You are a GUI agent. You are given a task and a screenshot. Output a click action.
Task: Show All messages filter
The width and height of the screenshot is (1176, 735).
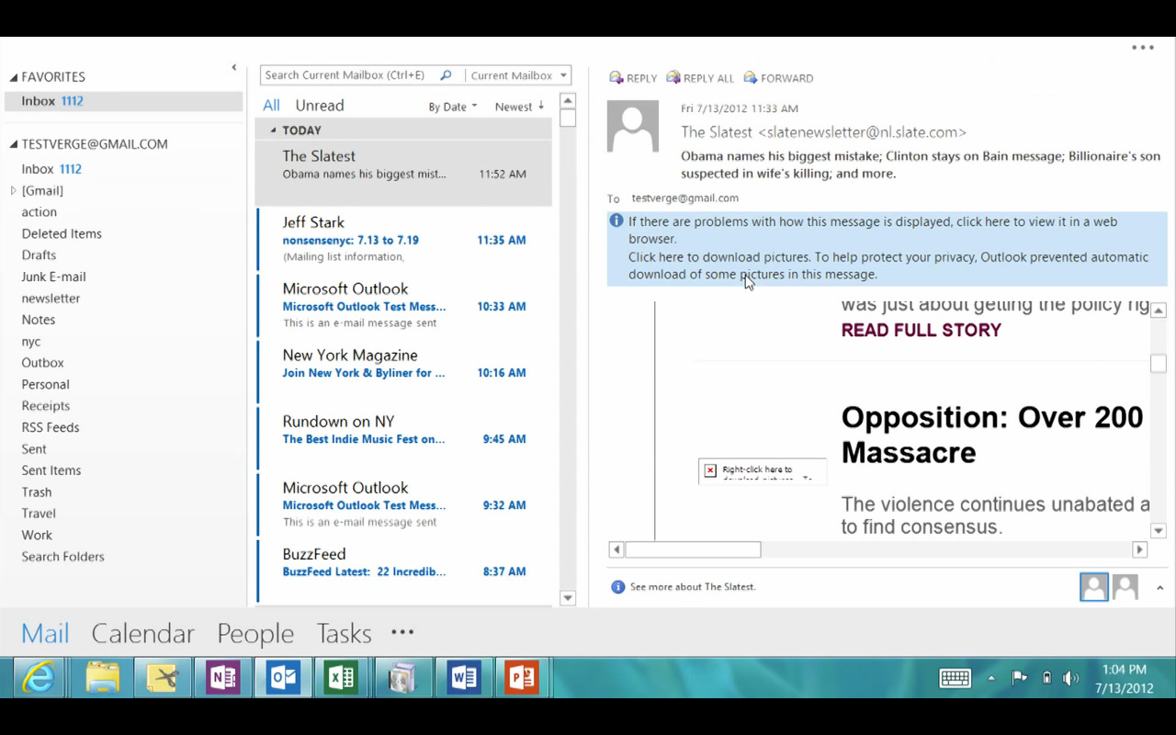[x=271, y=106]
